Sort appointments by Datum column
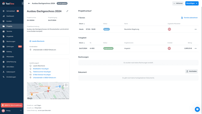The width and height of the screenshot is (202, 114). 82,24
